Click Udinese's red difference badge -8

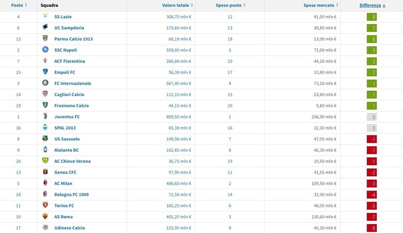click(371, 228)
